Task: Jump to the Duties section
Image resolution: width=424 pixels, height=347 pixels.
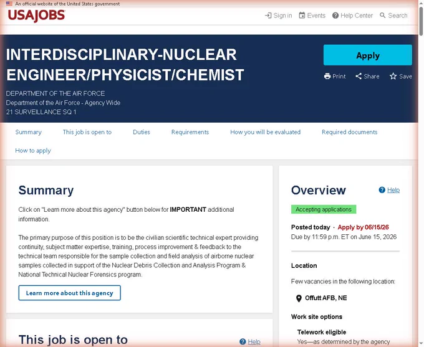Action: pyautogui.click(x=142, y=132)
